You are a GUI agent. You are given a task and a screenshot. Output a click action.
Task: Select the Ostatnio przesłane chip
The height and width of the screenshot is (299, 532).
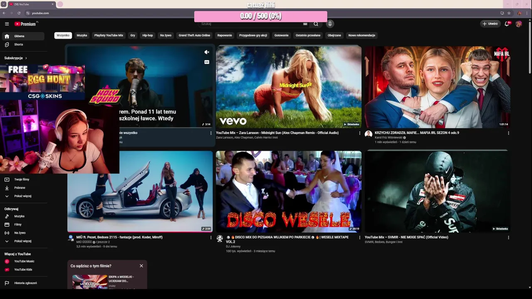point(308,36)
